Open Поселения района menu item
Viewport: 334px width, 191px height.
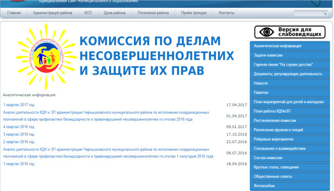(153, 13)
